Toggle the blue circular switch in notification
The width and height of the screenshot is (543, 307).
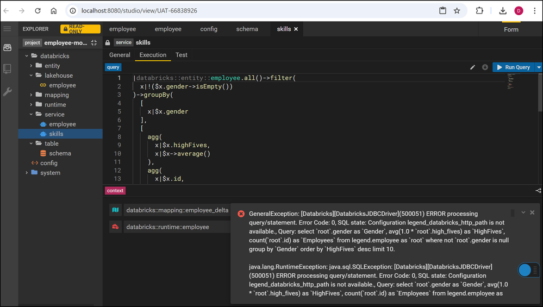525,270
